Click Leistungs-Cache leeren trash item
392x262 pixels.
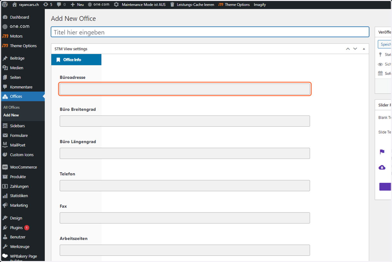pos(192,5)
